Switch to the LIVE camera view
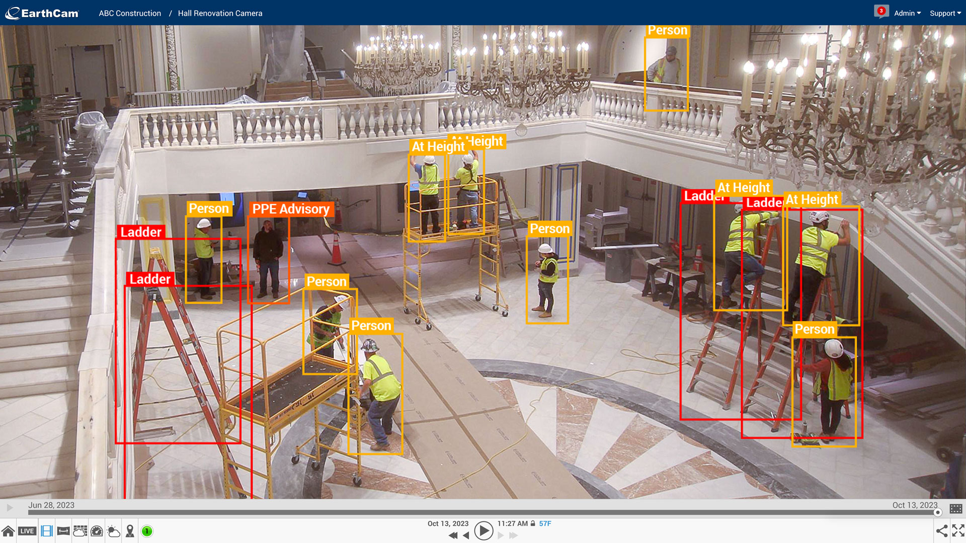The height and width of the screenshot is (543, 966). point(27,531)
